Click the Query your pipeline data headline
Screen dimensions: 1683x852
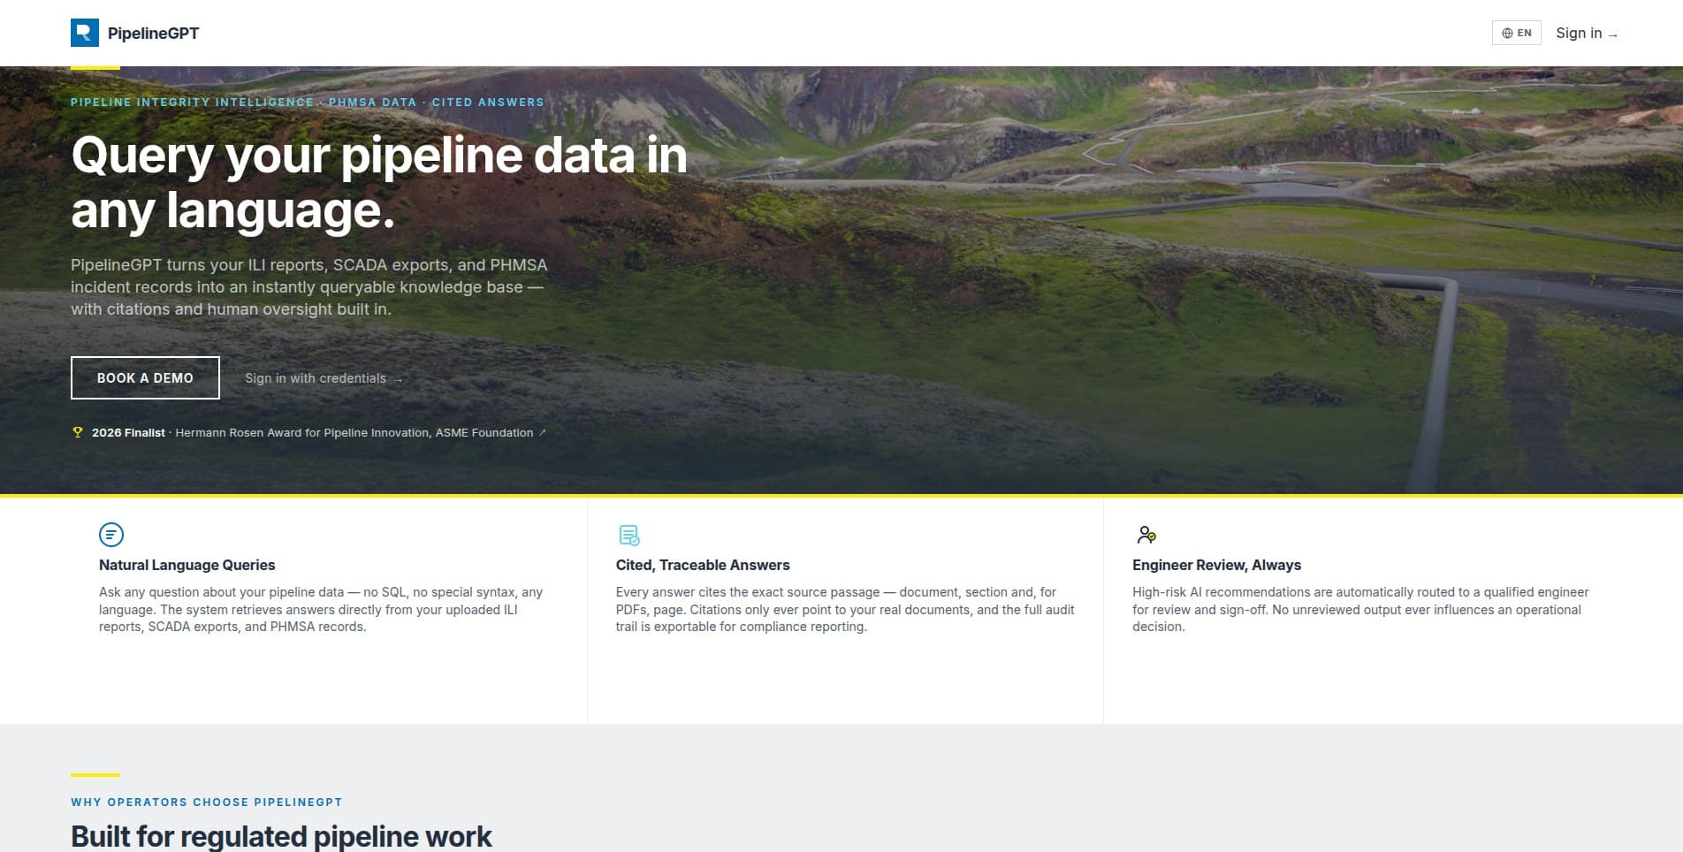(379, 182)
